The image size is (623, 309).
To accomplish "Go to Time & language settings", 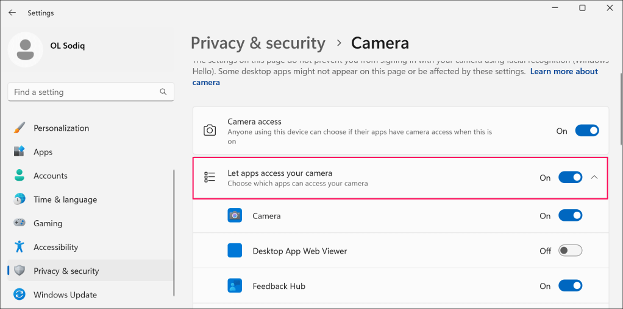I will (65, 200).
